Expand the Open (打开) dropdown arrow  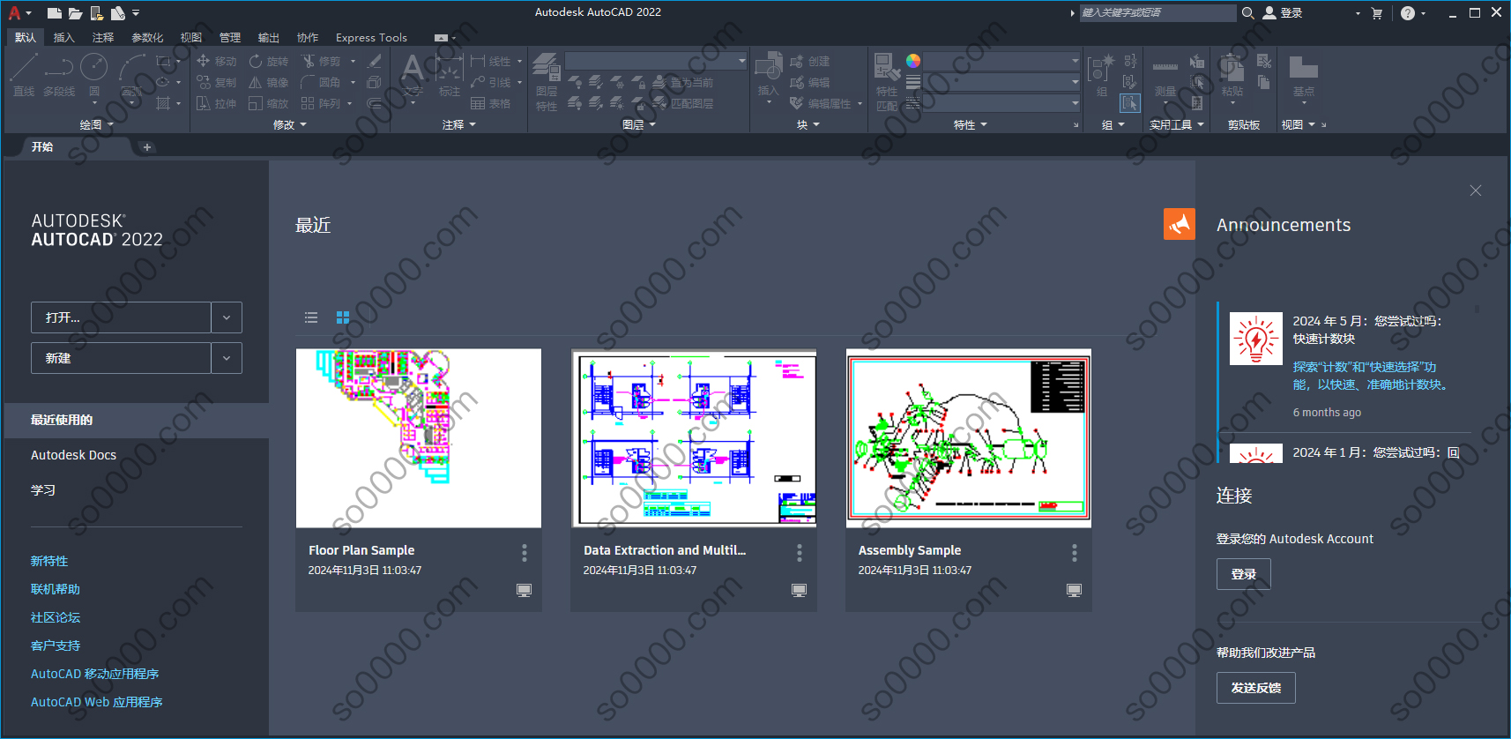pyautogui.click(x=227, y=317)
